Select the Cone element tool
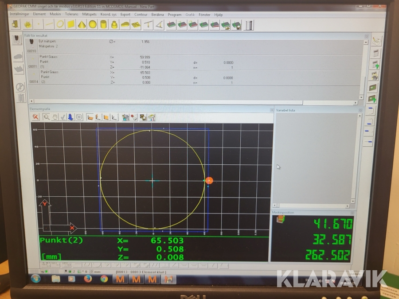The image size is (399, 299). click(x=82, y=24)
